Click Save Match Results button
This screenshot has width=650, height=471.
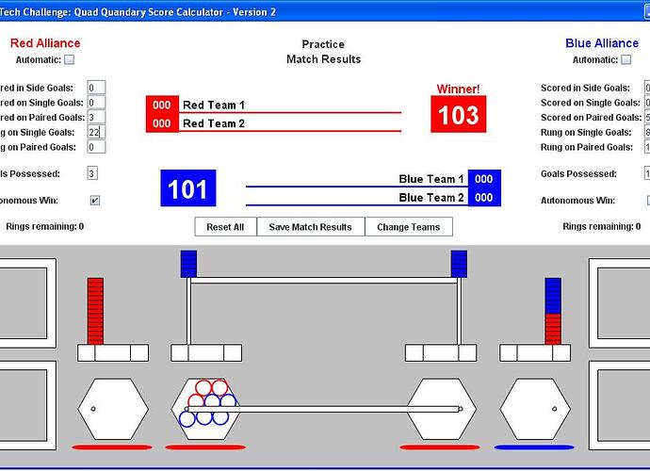311,227
